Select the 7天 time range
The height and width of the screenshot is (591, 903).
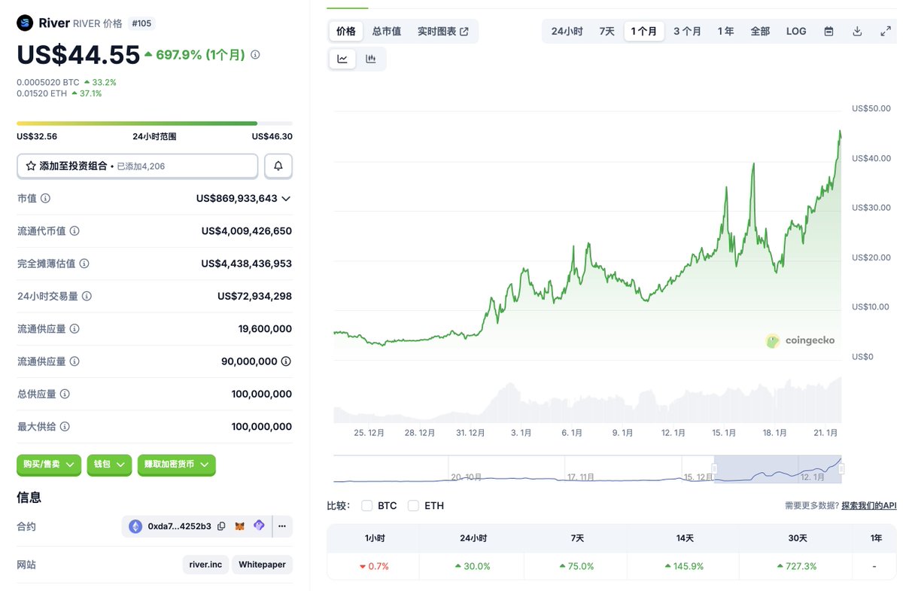tap(607, 32)
